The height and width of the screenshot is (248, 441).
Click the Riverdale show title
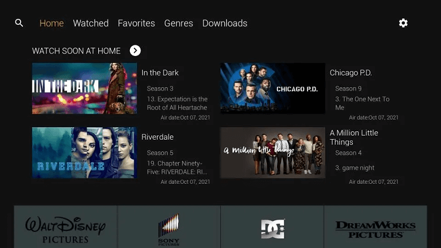157,137
